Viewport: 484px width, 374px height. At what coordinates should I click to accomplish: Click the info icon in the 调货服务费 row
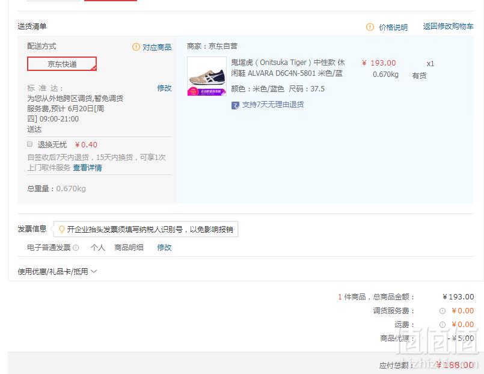pyautogui.click(x=443, y=311)
